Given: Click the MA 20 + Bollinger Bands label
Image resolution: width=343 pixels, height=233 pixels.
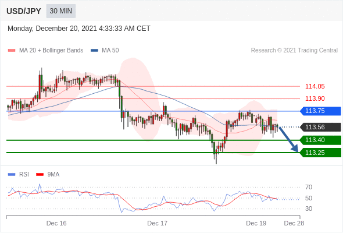Looking at the screenshot, I should point(51,51).
